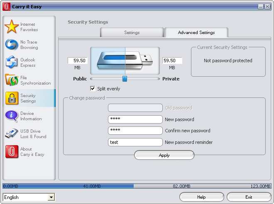Screen dimensions: 274x204
Task: Focus the Private size MB field
Action: (x=172, y=61)
